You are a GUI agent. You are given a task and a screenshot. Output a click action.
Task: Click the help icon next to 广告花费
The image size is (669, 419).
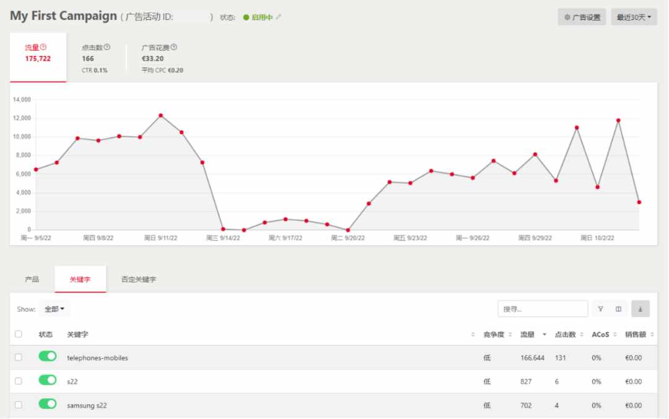click(x=173, y=47)
